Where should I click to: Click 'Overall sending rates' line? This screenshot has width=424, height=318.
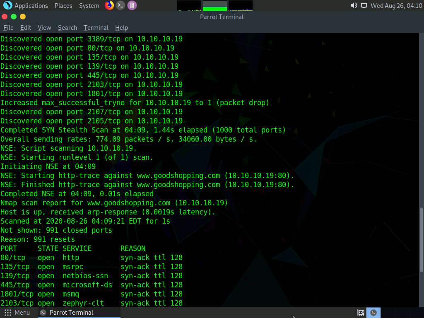pyautogui.click(x=129, y=139)
